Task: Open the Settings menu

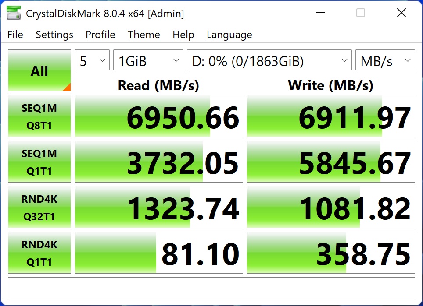Action: click(x=54, y=35)
